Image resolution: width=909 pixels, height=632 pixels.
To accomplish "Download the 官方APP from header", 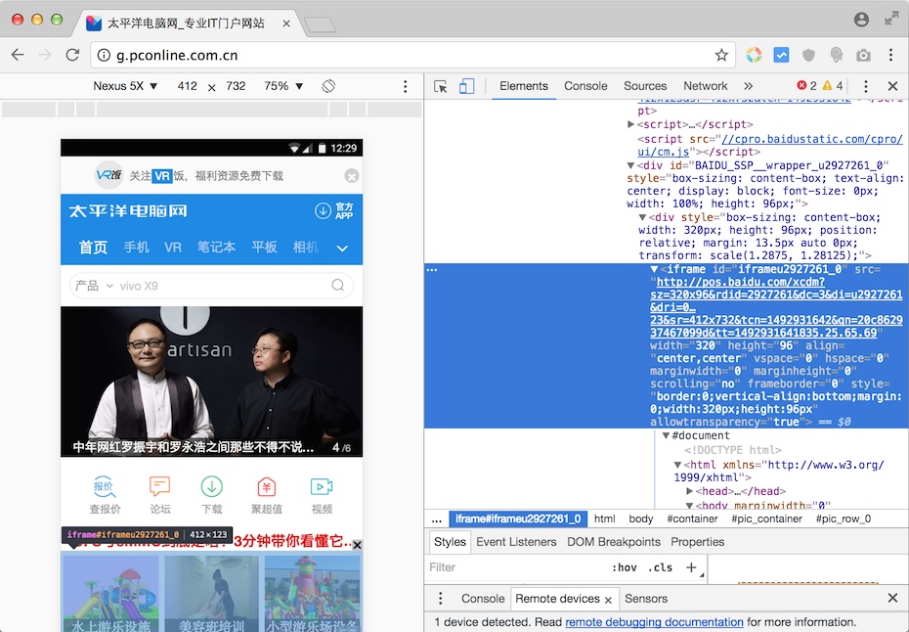I will (x=334, y=210).
